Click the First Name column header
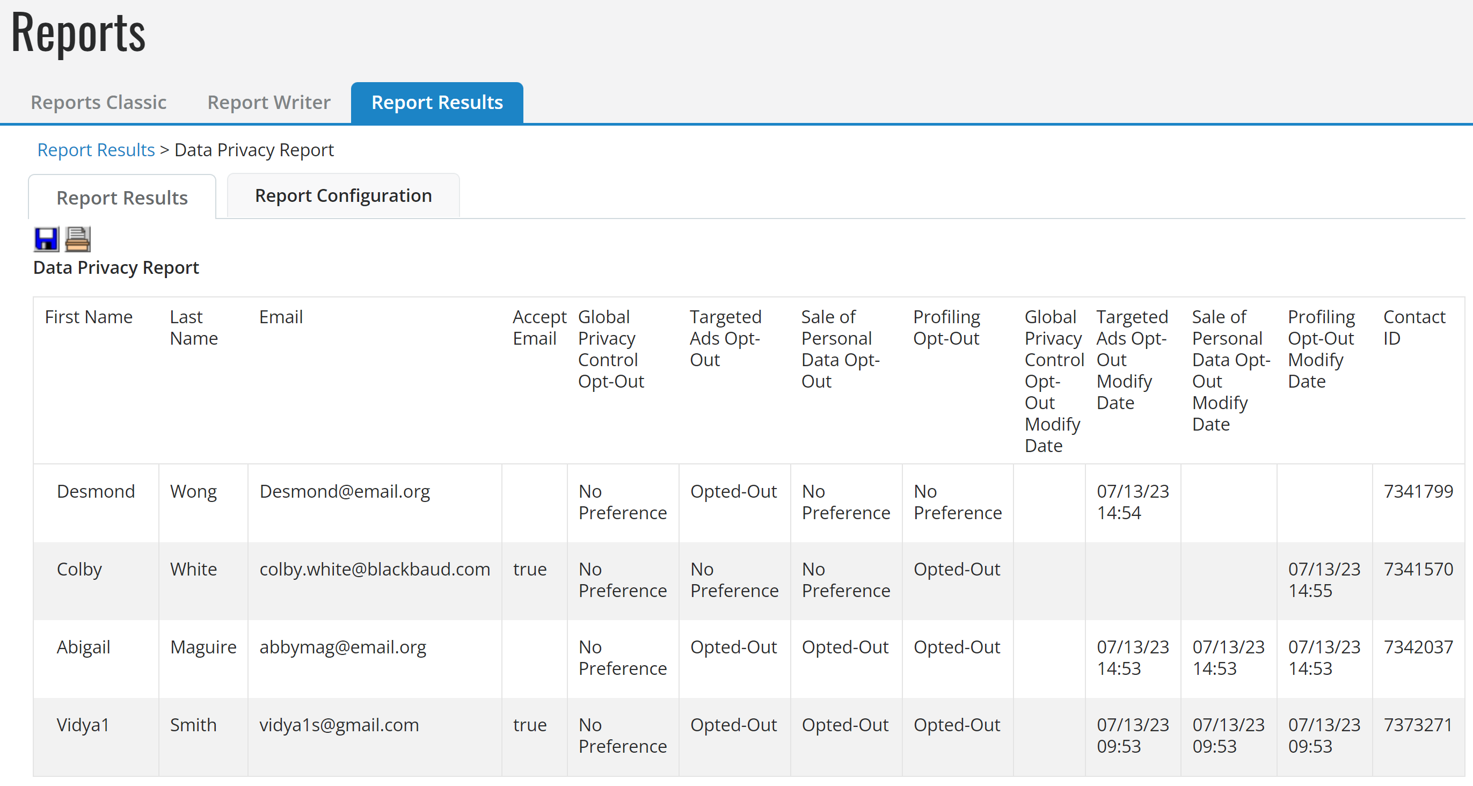 (x=89, y=317)
